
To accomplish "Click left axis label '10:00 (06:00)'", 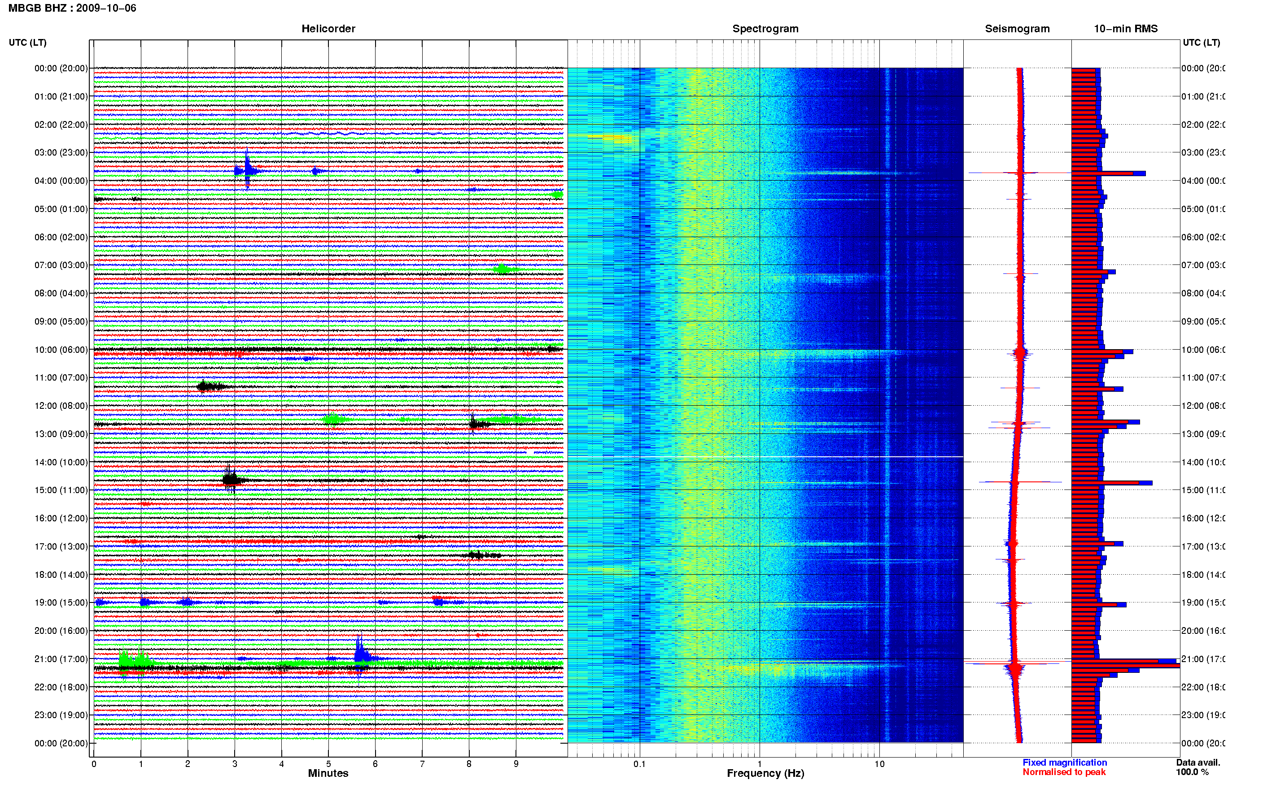I will pyautogui.click(x=61, y=350).
